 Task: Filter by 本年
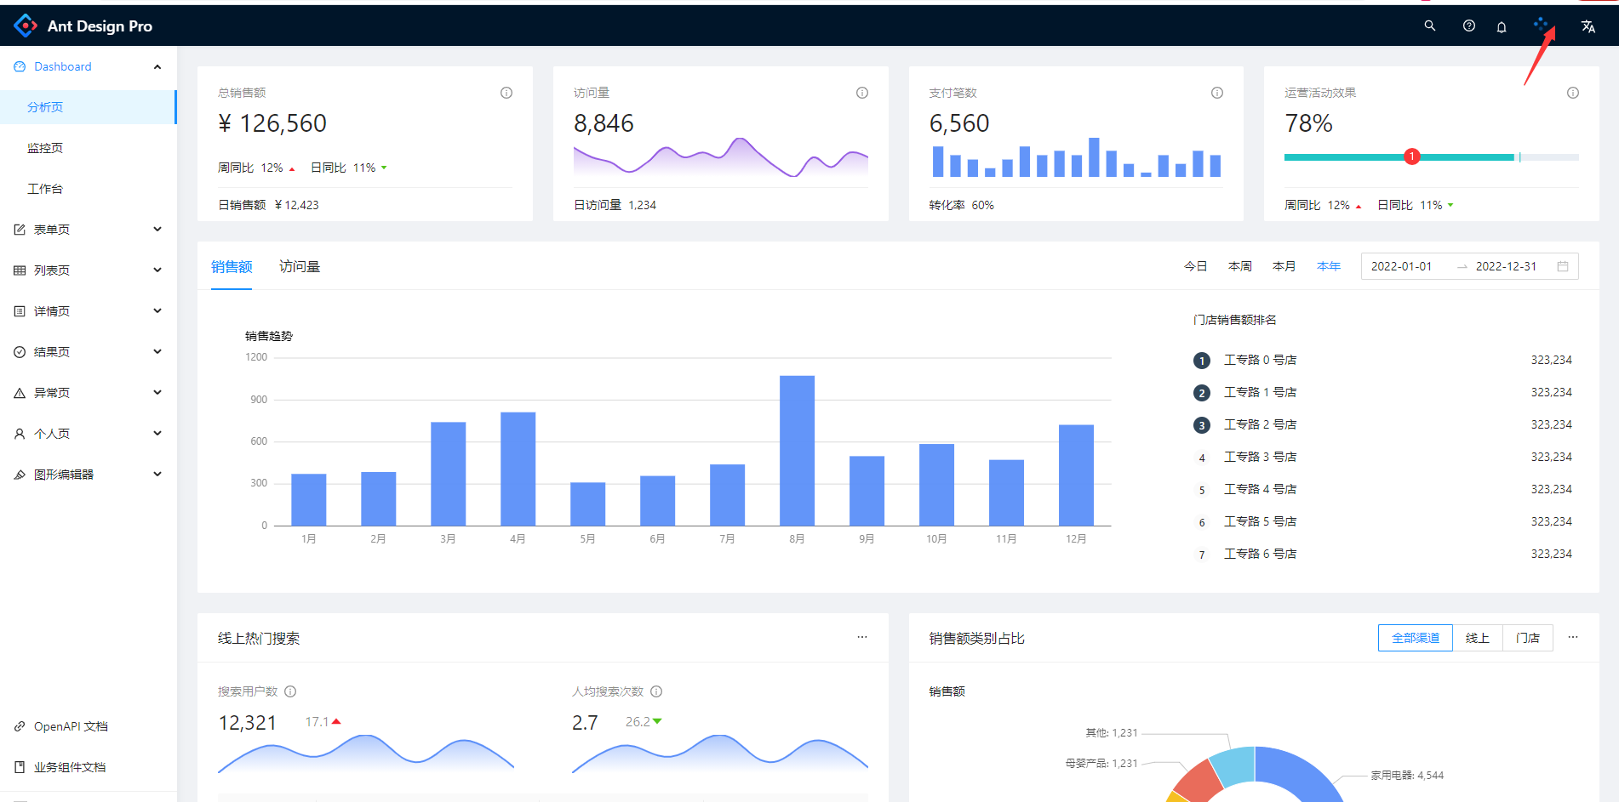1328,266
